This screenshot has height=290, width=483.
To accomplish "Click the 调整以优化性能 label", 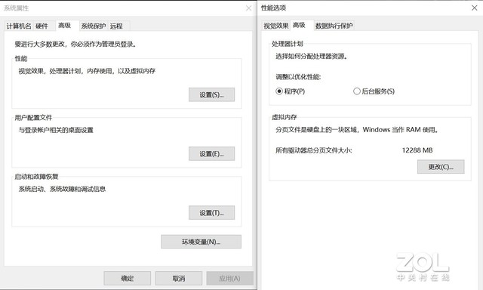I will click(x=298, y=77).
